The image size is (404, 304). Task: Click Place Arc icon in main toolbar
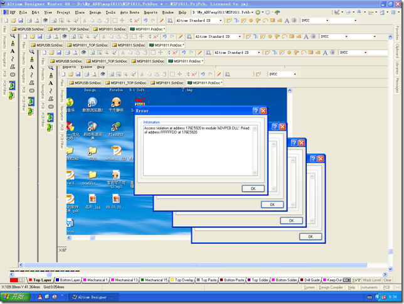(265, 20)
